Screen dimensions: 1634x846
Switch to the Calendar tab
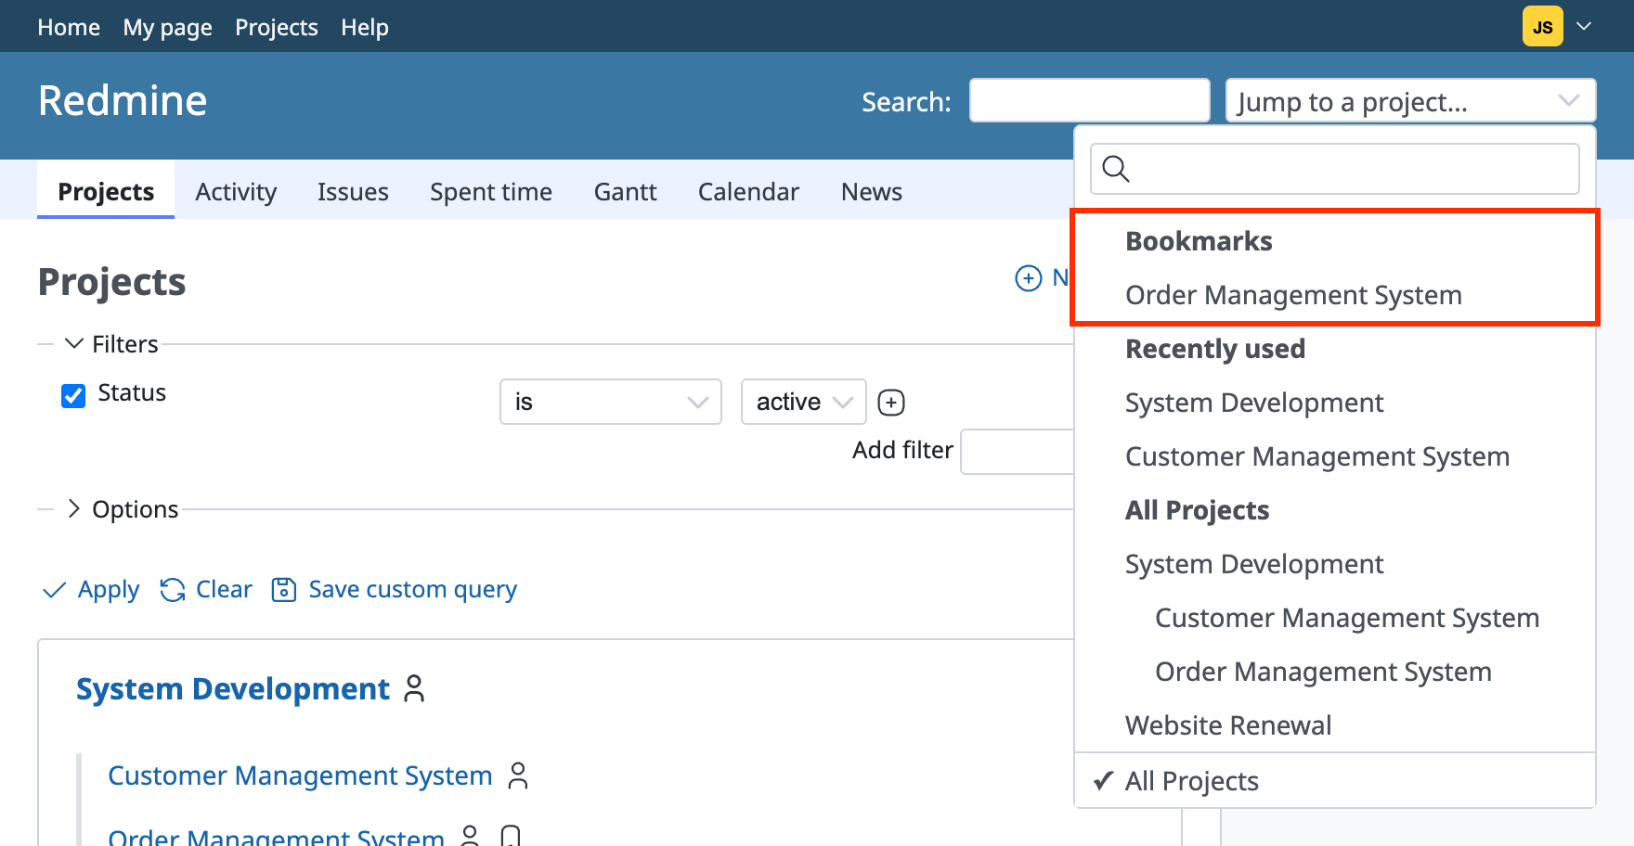tap(748, 192)
